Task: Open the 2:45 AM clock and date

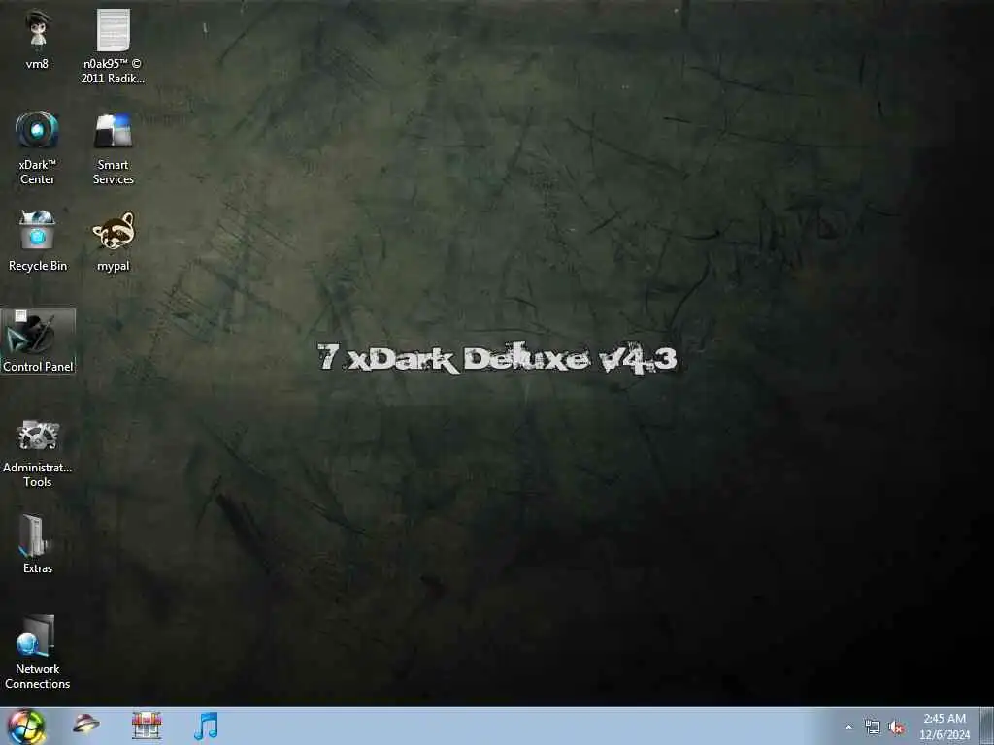Action: pos(944,727)
